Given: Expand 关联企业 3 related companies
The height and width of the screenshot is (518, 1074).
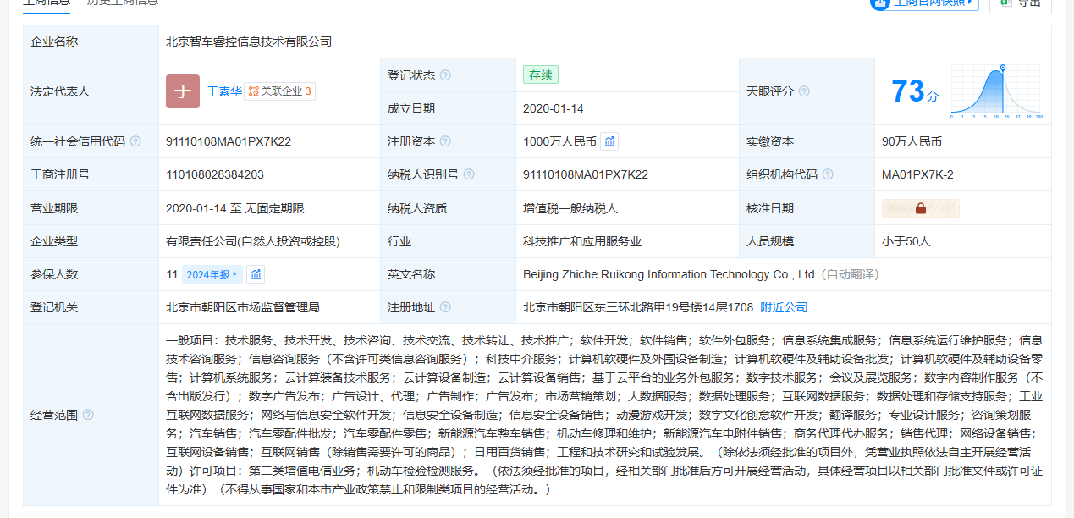Looking at the screenshot, I should coord(280,91).
